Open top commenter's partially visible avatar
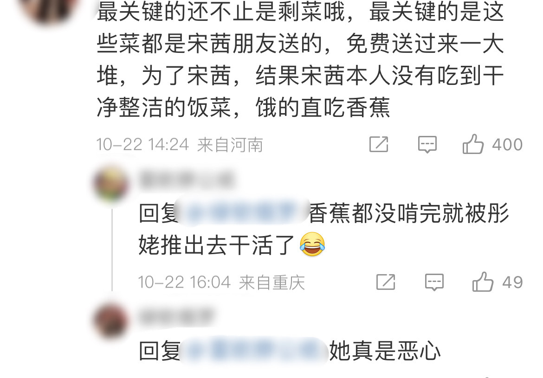This screenshot has width=543, height=378. coord(49,9)
